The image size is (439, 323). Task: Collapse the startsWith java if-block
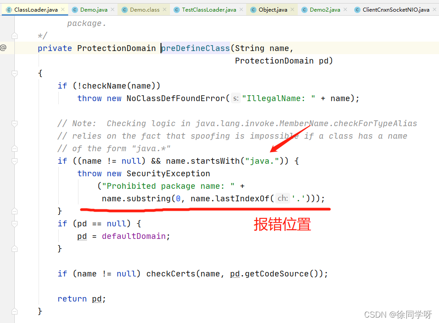pos(14,161)
